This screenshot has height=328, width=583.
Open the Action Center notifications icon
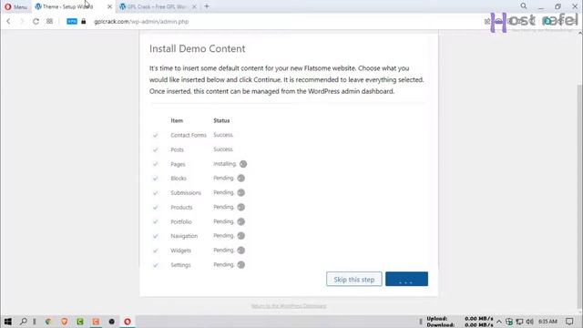pyautogui.click(x=569, y=322)
